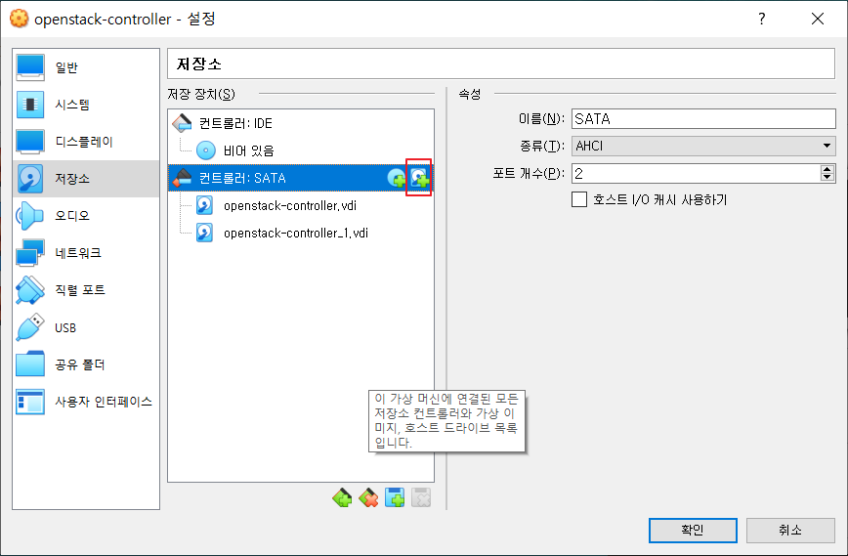The image size is (848, 556).
Task: Open the 직렬 포트 settings category
Action: click(86, 290)
